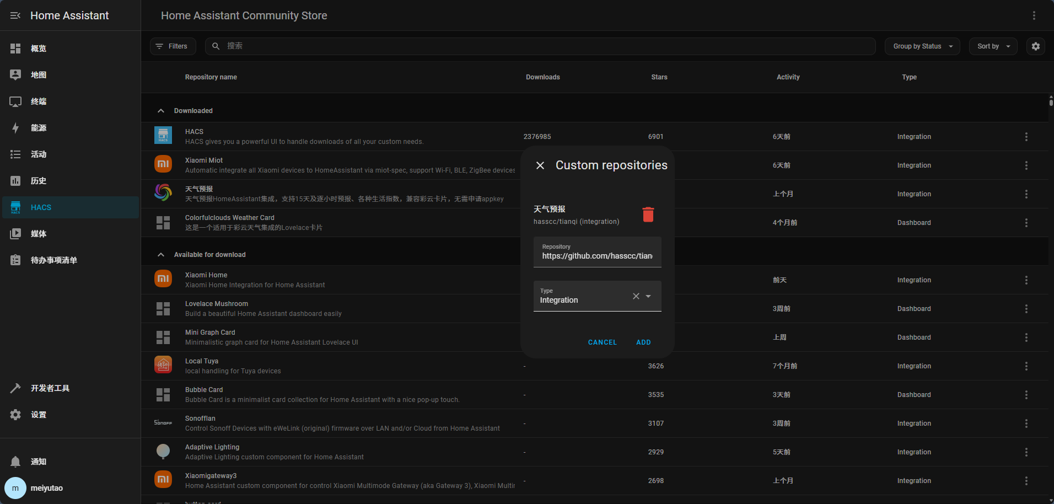Open the Type dropdown arrow

(x=649, y=296)
